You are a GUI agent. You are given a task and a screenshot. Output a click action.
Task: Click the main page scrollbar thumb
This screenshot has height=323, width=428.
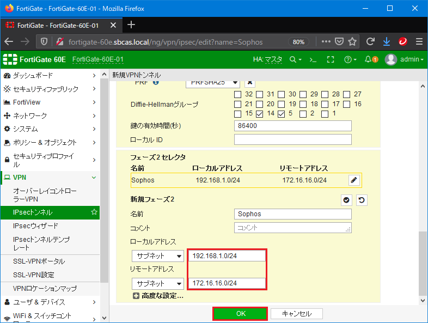click(x=423, y=264)
